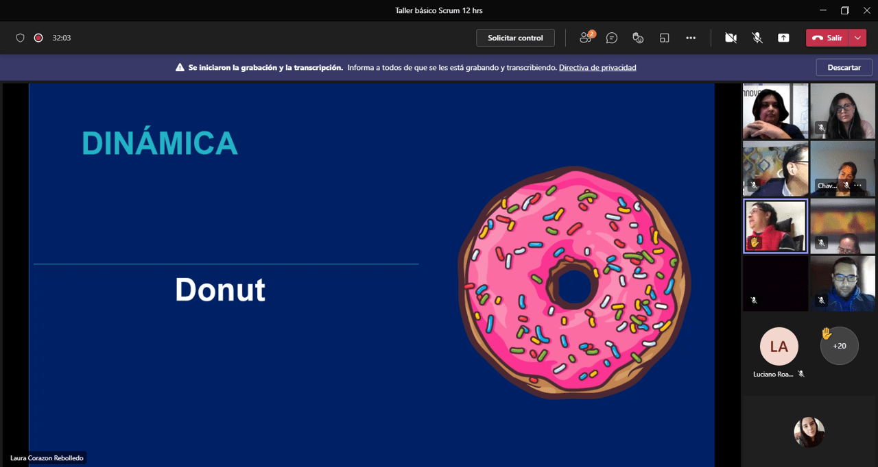Image resolution: width=878 pixels, height=467 pixels.
Task: Restore down the Teams window
Action: point(844,10)
